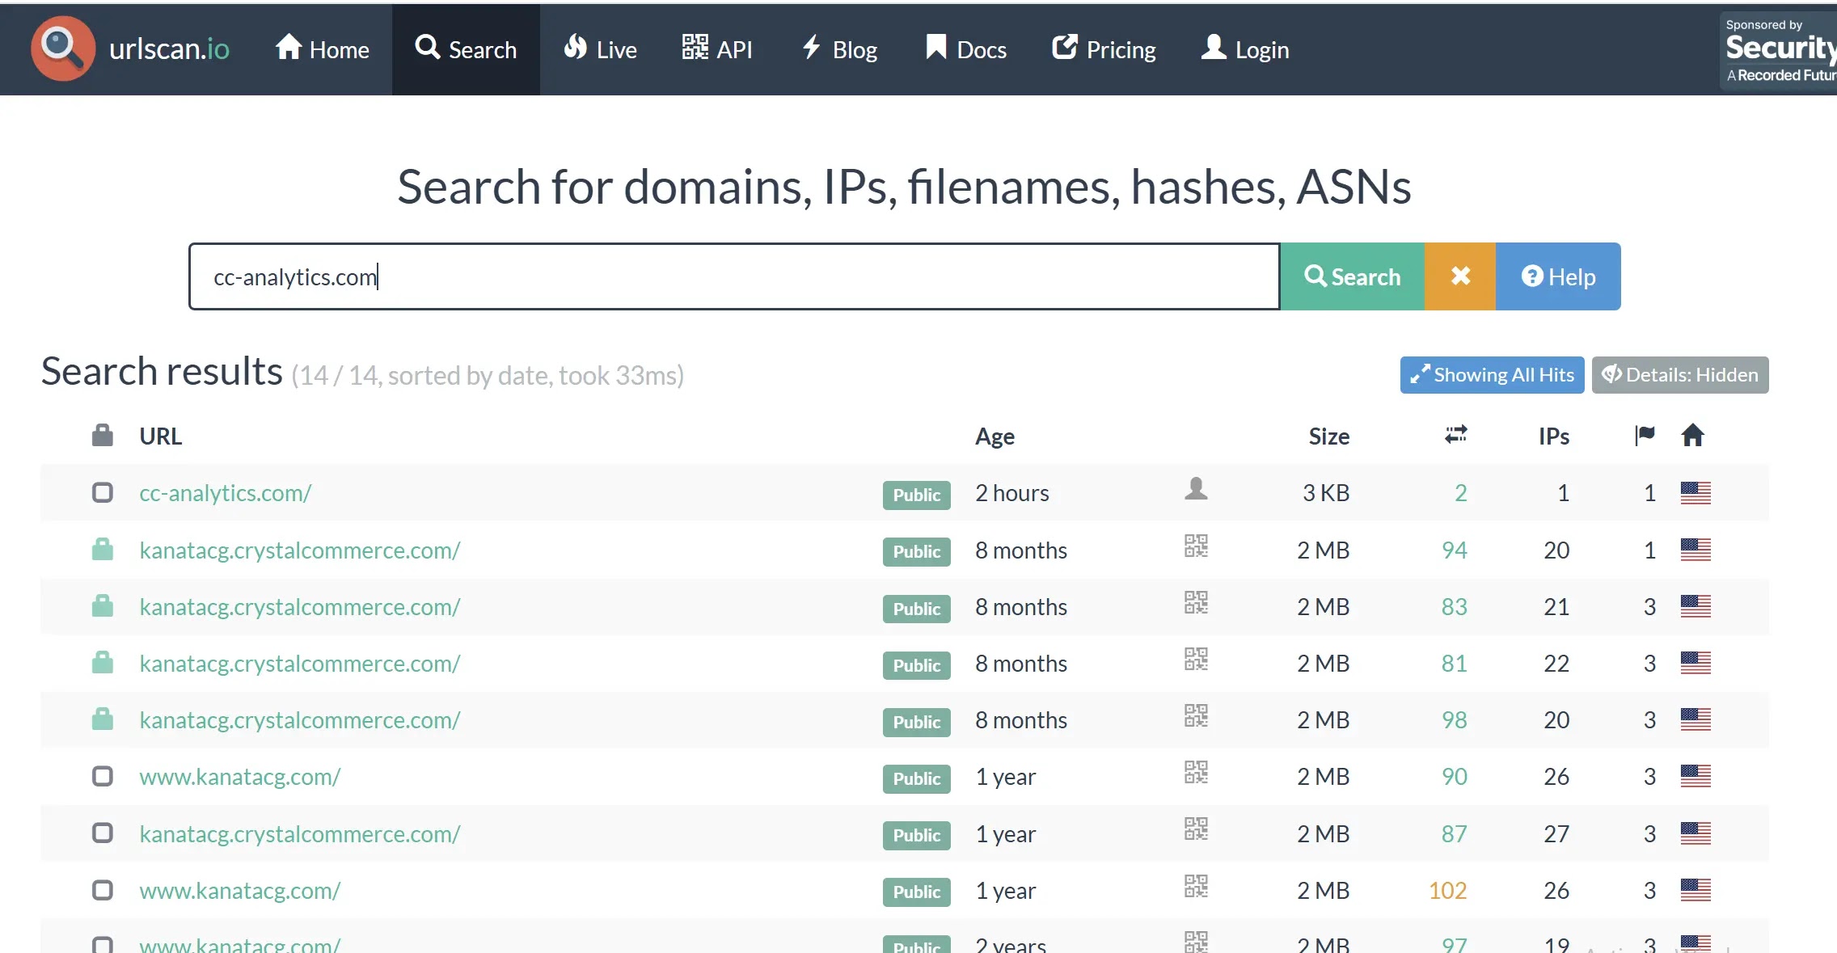Click the lock icon in URL header
1837x953 pixels.
click(103, 435)
